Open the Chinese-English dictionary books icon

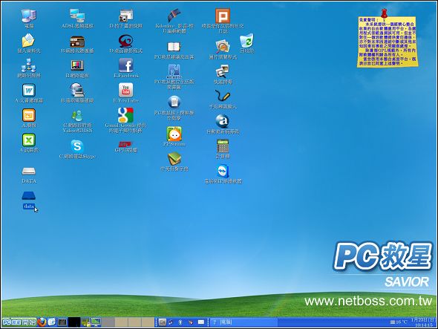pyautogui.click(x=174, y=158)
